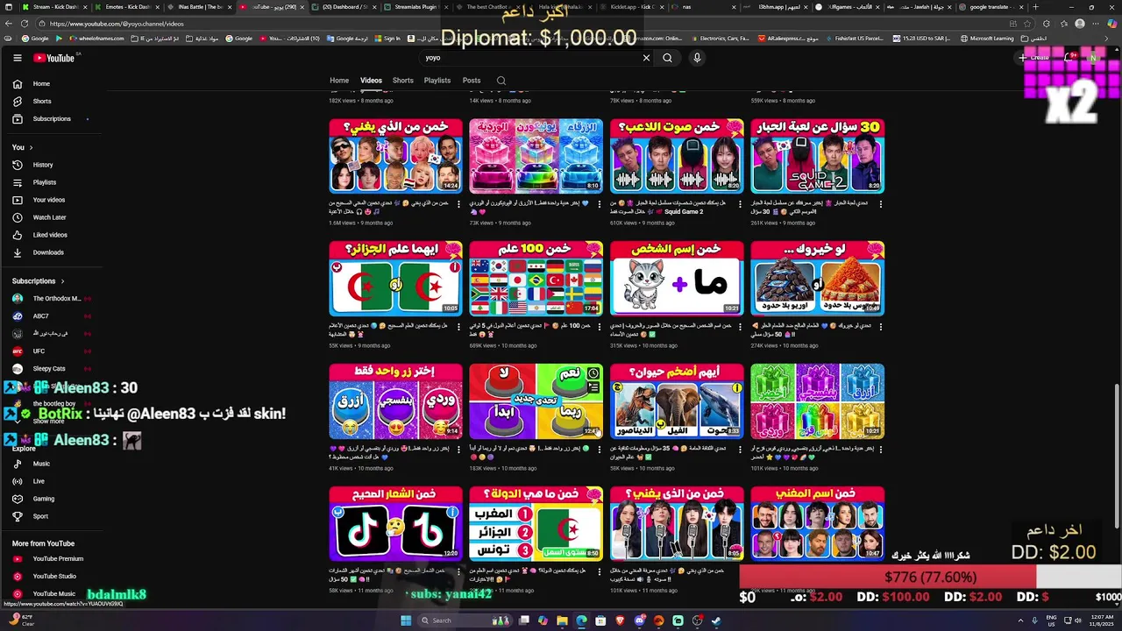Click the YouTube logo

55,58
